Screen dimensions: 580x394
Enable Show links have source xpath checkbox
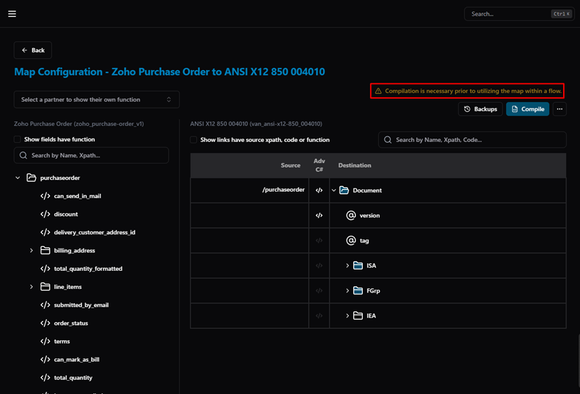(193, 140)
